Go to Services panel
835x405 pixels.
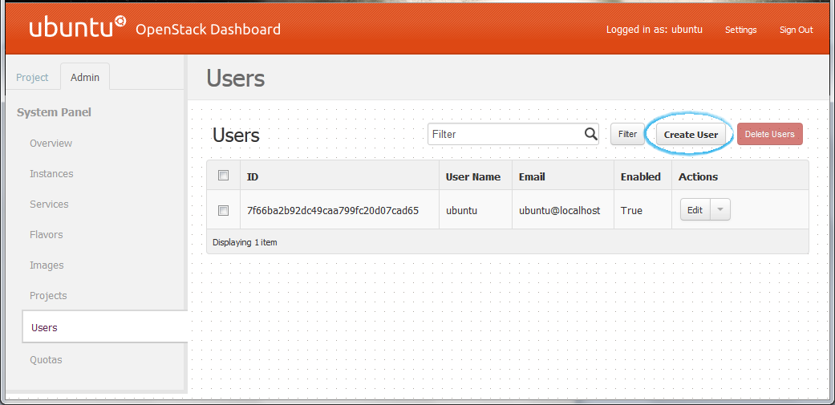coord(49,204)
